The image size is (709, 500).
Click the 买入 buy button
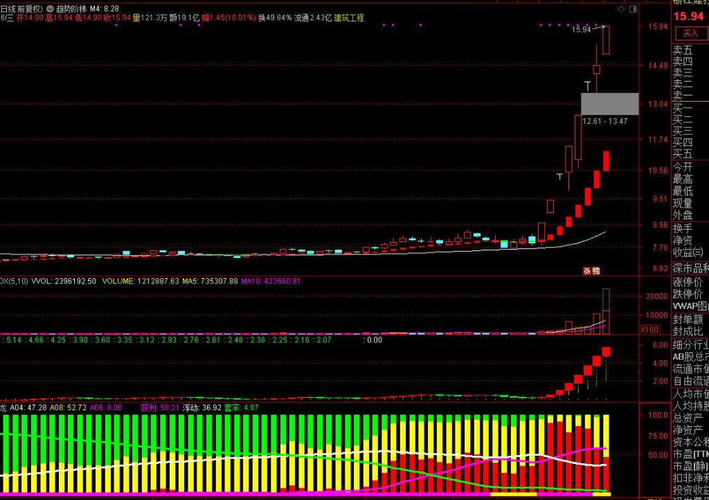pos(690,33)
